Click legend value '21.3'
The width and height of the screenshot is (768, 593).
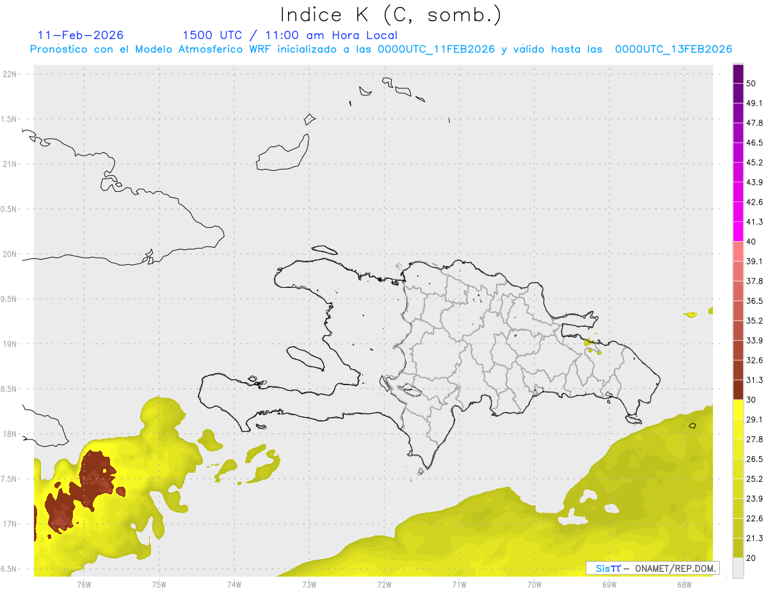(x=755, y=538)
